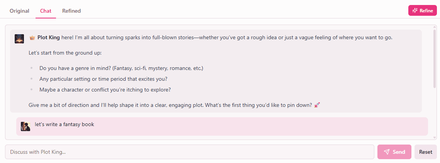Select the Chat tab
This screenshot has height=163, width=440.
(x=46, y=11)
